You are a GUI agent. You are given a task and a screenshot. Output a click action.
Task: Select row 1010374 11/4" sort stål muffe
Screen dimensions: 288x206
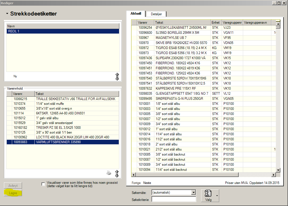(x=63, y=104)
